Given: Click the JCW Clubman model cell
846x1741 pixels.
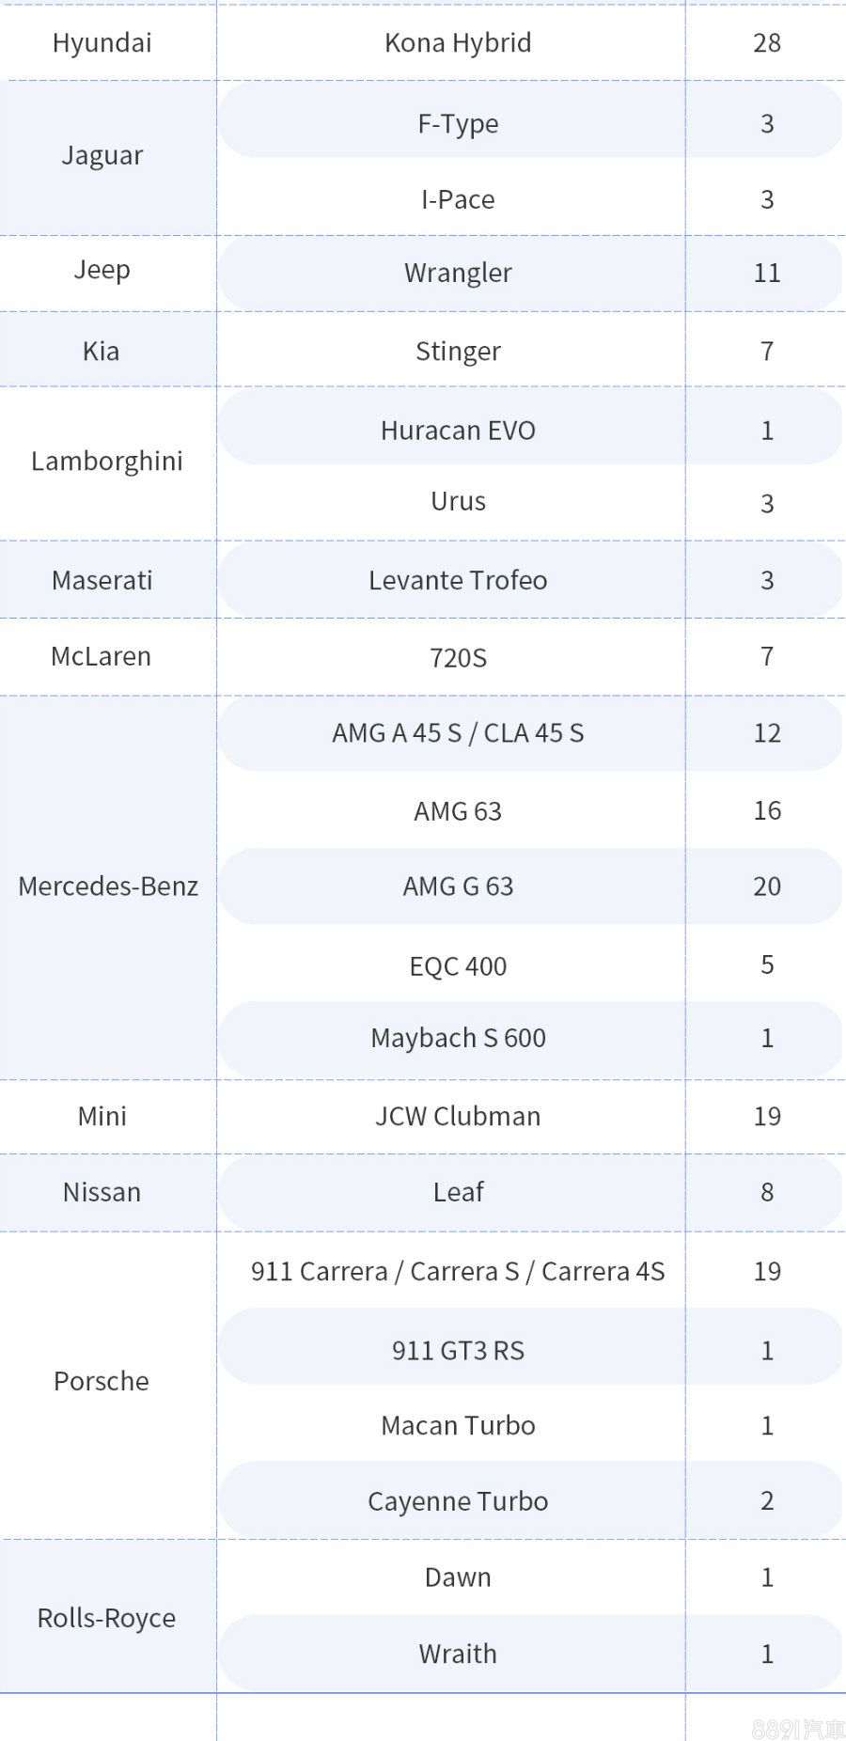Looking at the screenshot, I should click(x=458, y=1116).
